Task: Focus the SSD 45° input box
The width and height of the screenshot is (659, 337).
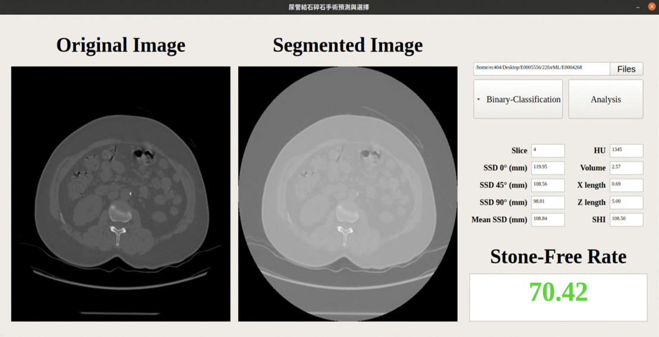Action: pyautogui.click(x=547, y=185)
